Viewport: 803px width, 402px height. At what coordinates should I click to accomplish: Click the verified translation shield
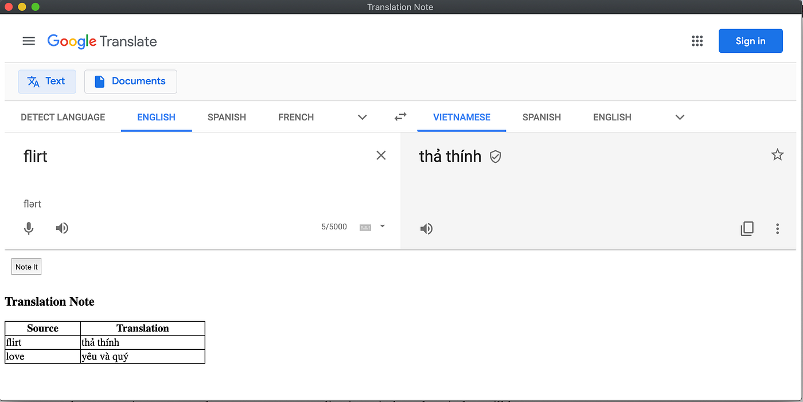coord(496,157)
